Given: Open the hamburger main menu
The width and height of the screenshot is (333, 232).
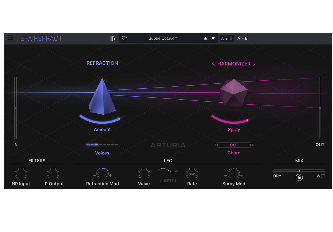Looking at the screenshot, I should click(11, 38).
